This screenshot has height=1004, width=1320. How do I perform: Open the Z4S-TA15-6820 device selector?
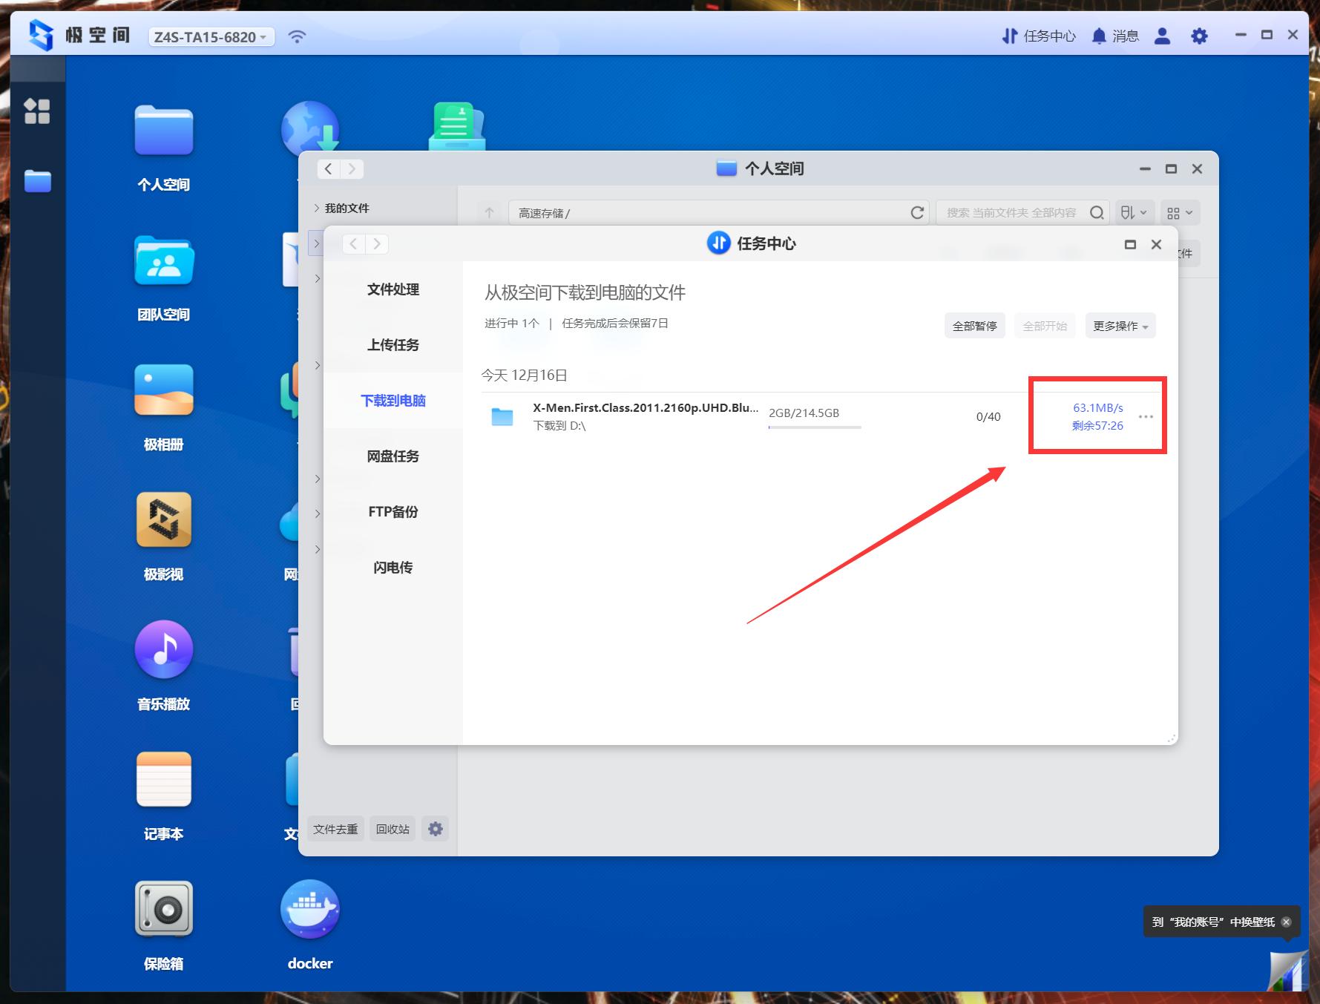click(x=210, y=36)
